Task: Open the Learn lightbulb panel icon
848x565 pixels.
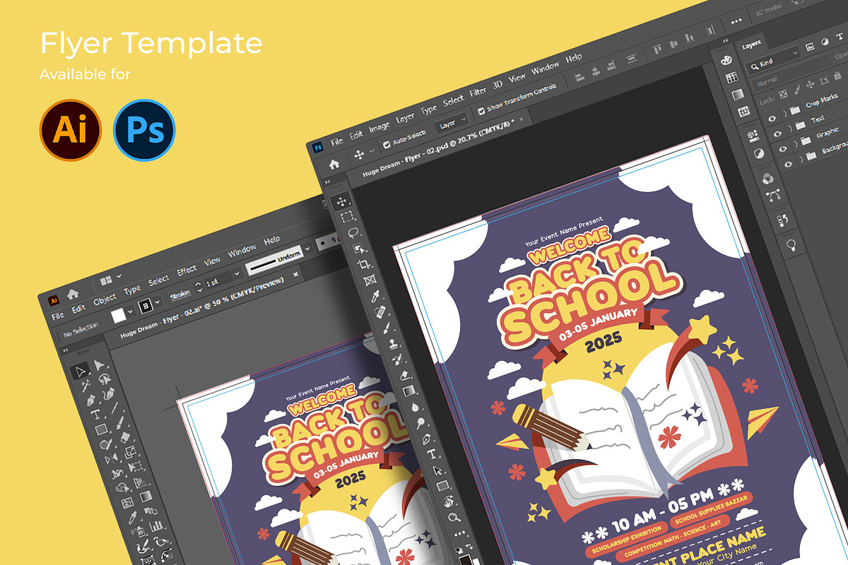Action: [x=791, y=245]
